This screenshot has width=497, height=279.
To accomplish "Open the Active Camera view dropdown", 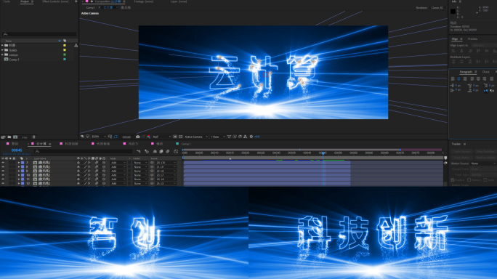I will (196, 137).
